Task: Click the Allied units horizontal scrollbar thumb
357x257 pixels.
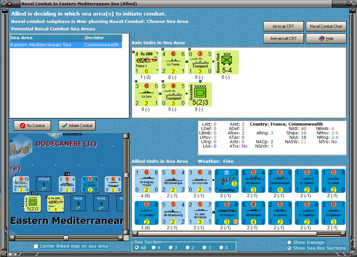Action: click(227, 233)
